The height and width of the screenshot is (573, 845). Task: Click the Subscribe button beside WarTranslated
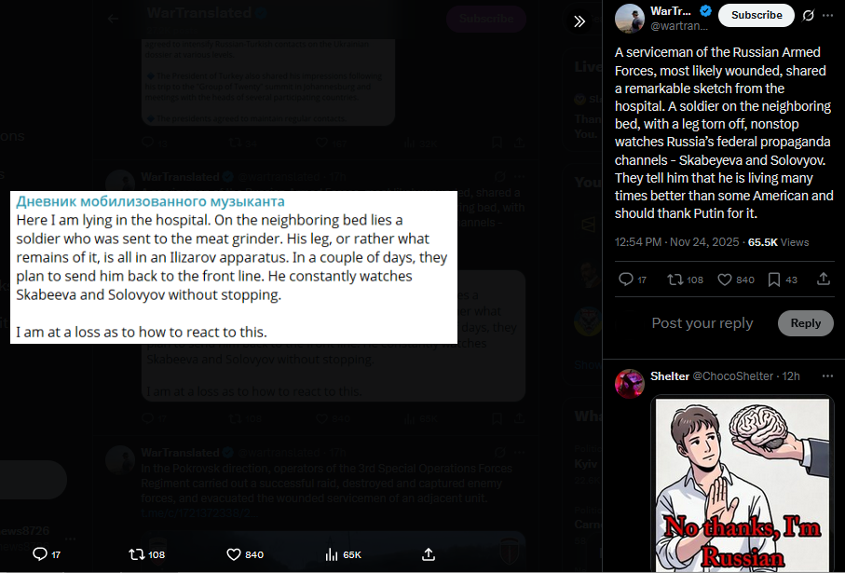pyautogui.click(x=756, y=15)
